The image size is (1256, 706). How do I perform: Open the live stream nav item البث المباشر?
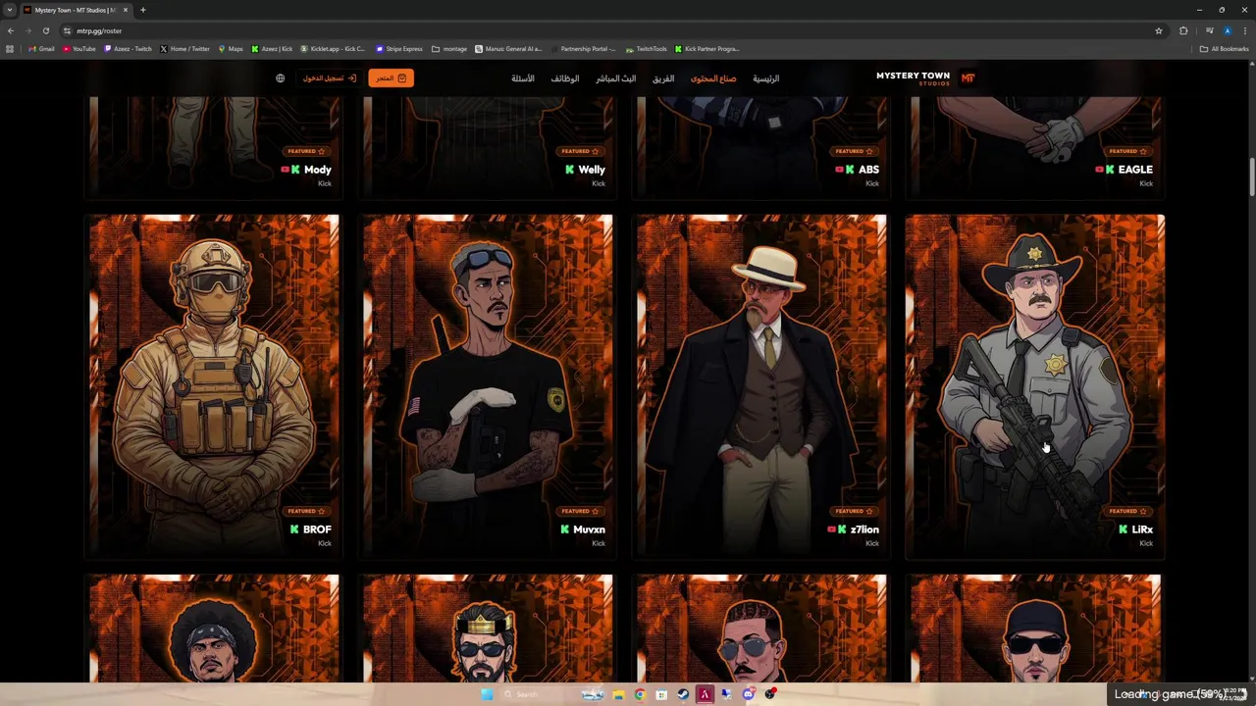tap(616, 78)
